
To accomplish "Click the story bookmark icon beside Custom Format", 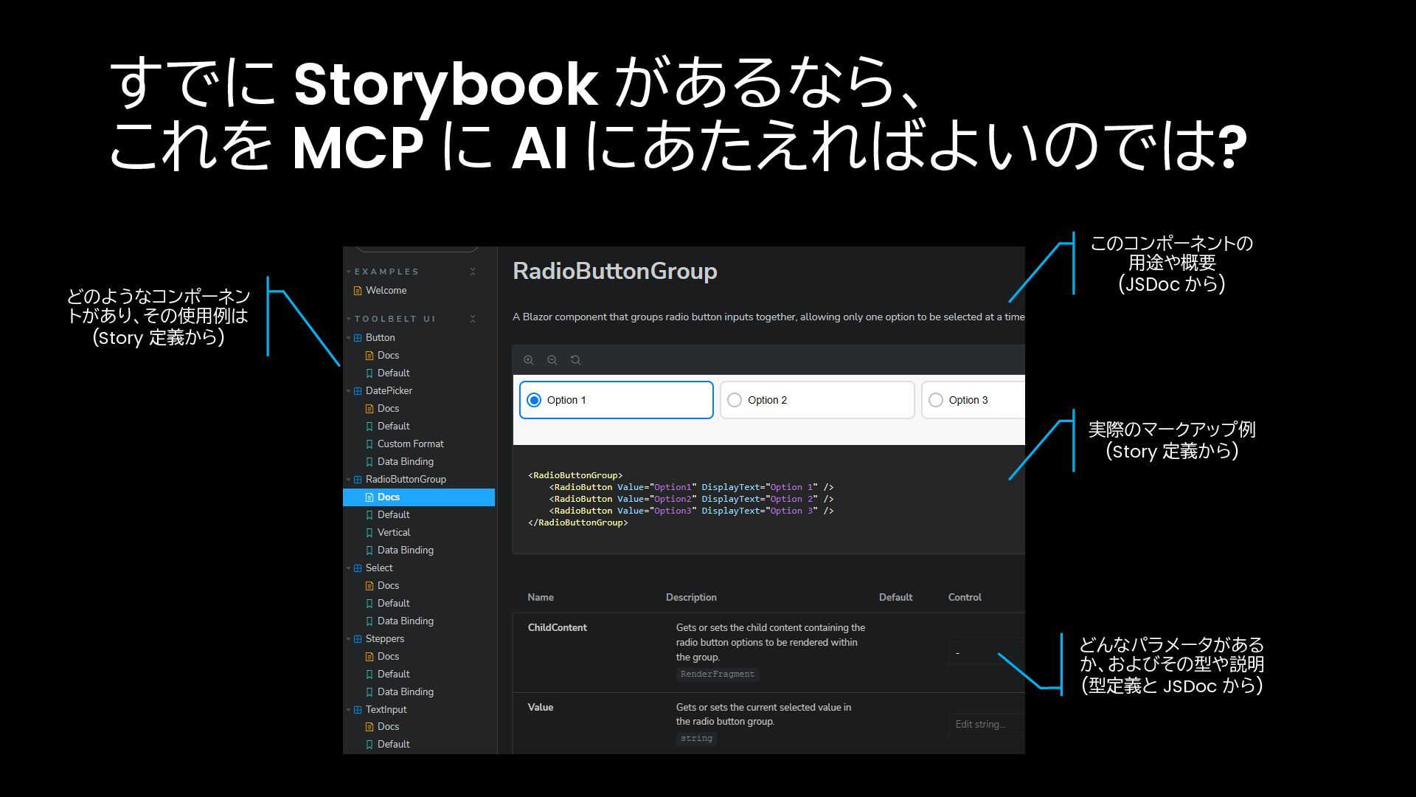I will 369,444.
